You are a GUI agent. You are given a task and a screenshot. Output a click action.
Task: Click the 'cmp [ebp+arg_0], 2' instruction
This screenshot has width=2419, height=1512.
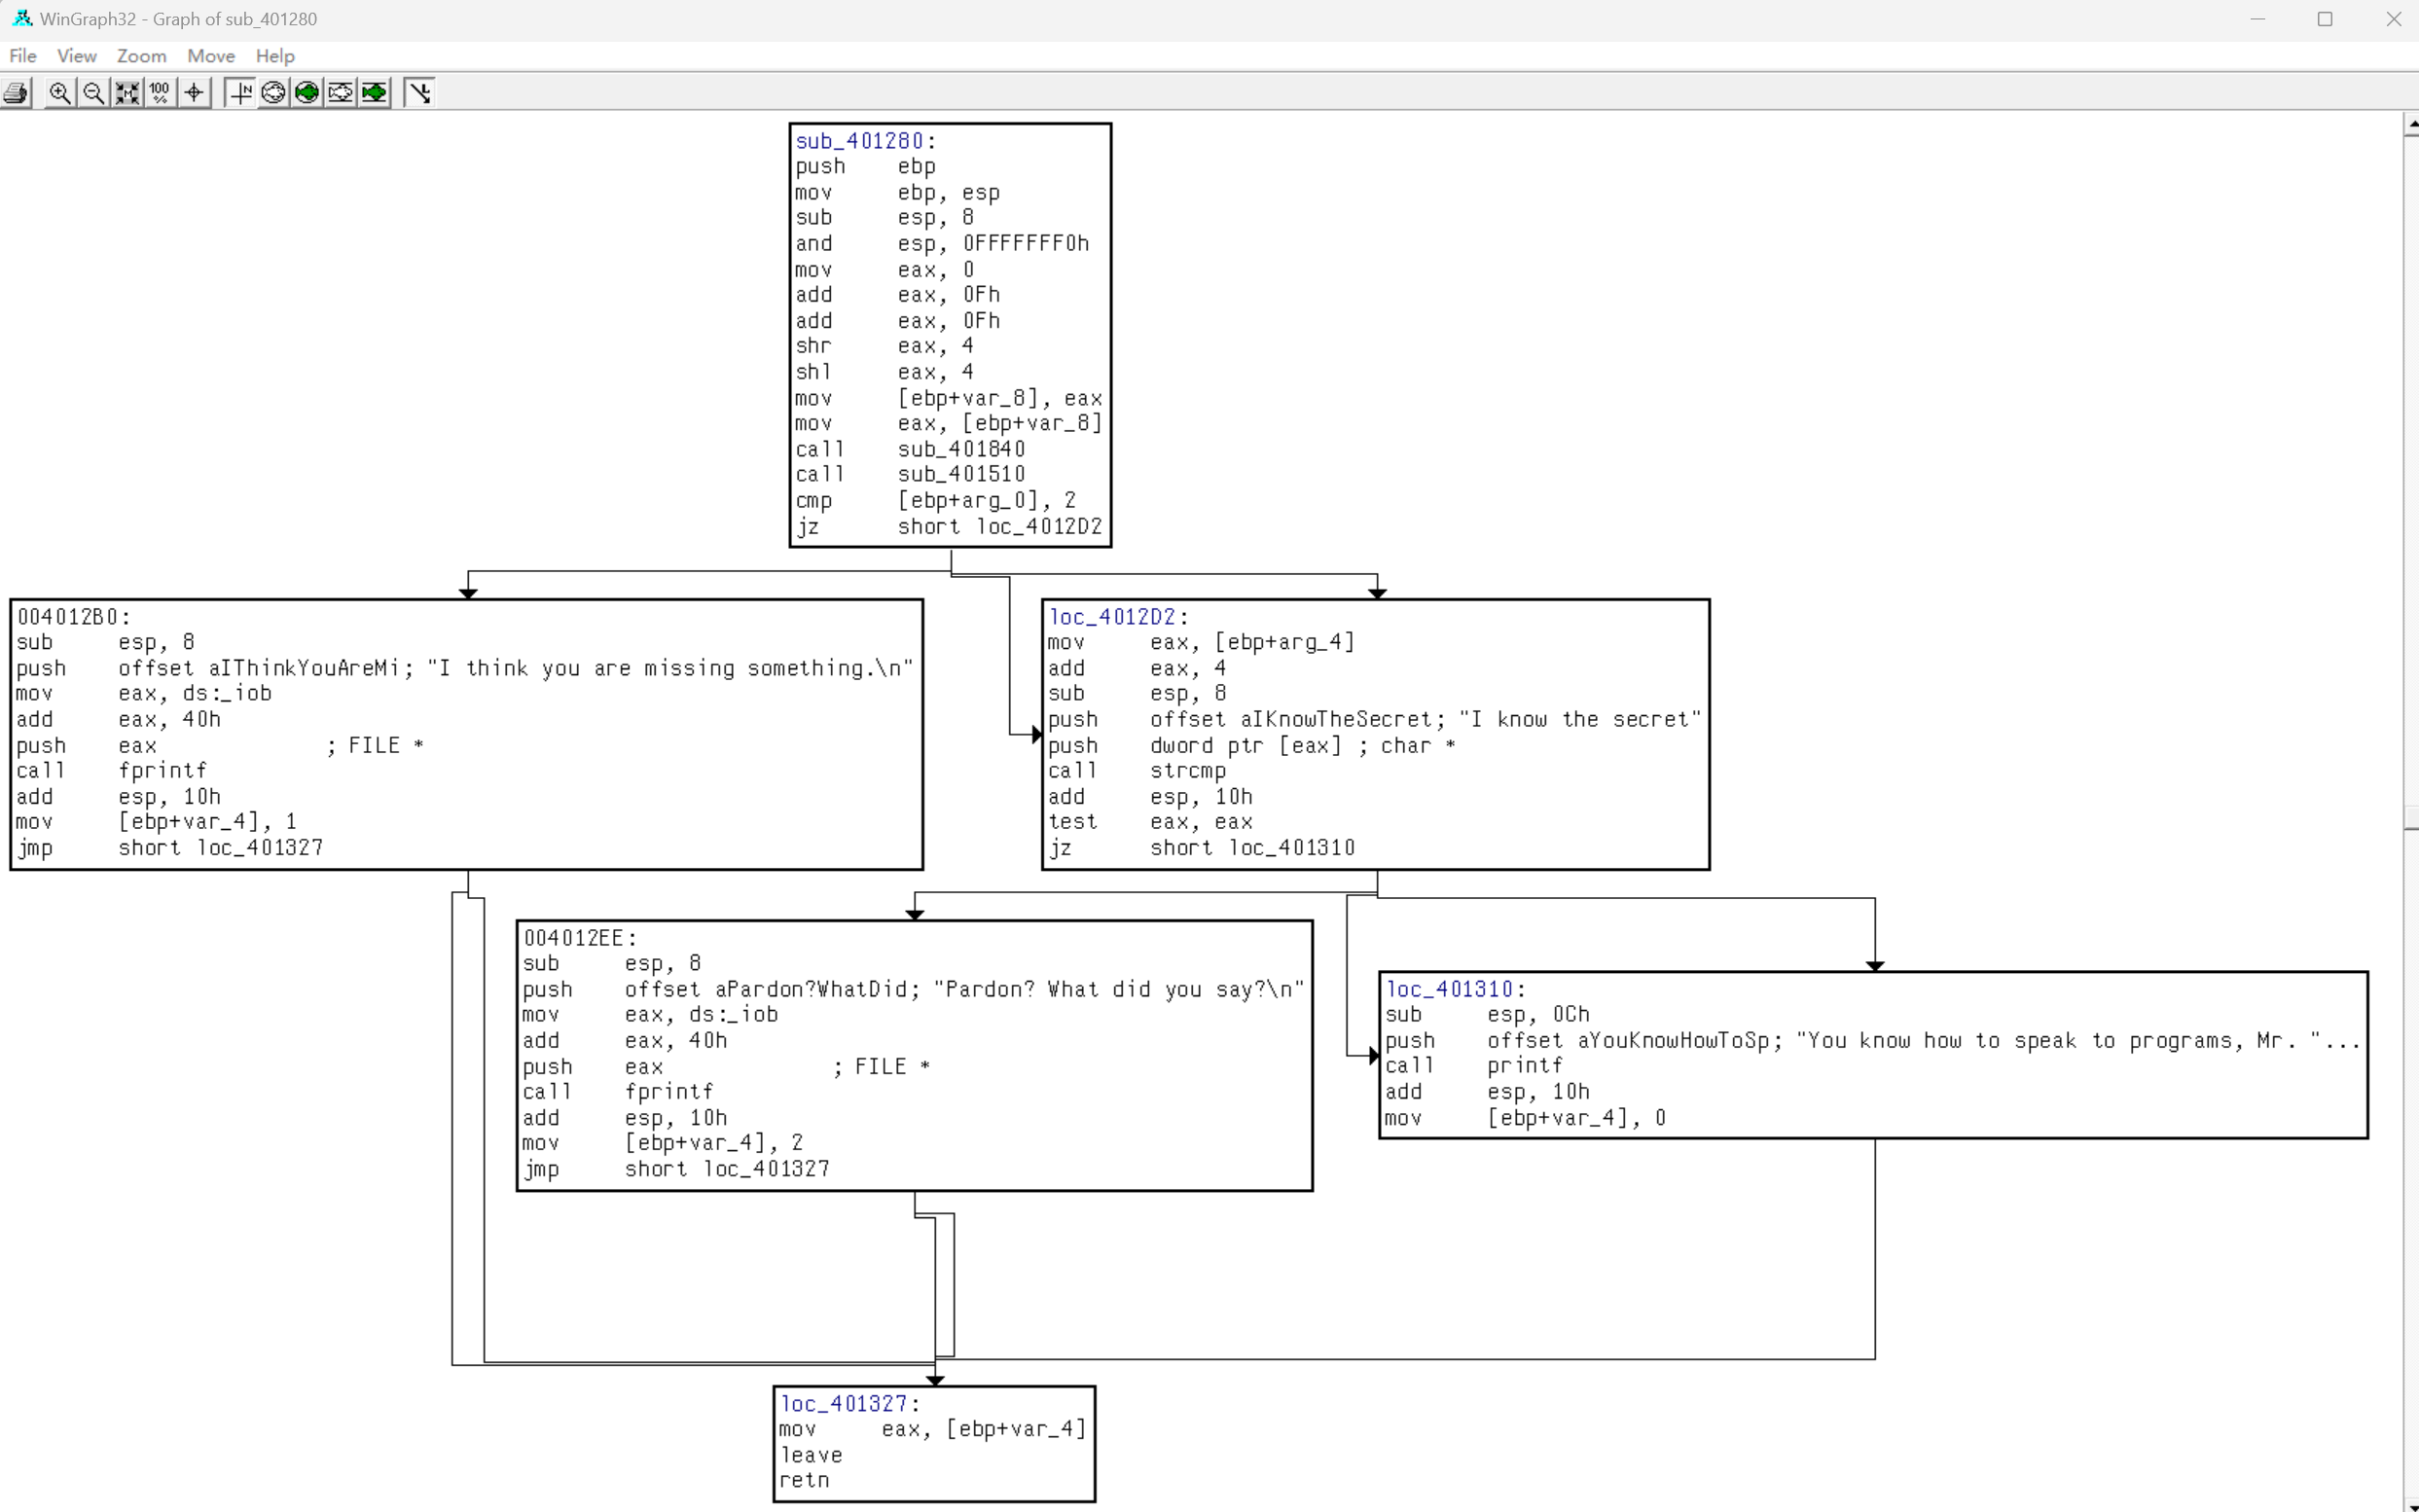(936, 500)
